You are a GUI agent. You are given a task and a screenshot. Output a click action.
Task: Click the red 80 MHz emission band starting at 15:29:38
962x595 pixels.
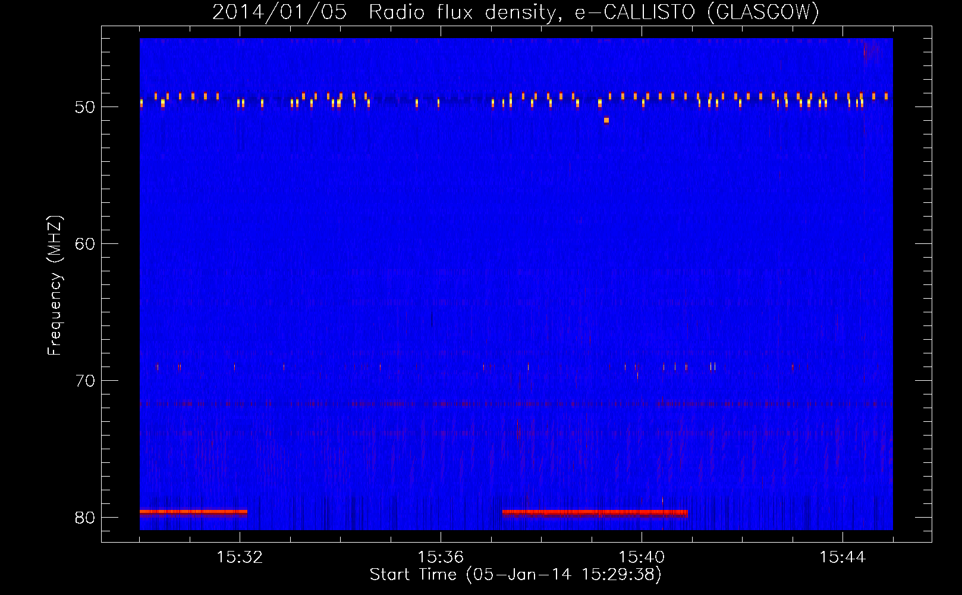[x=193, y=512]
